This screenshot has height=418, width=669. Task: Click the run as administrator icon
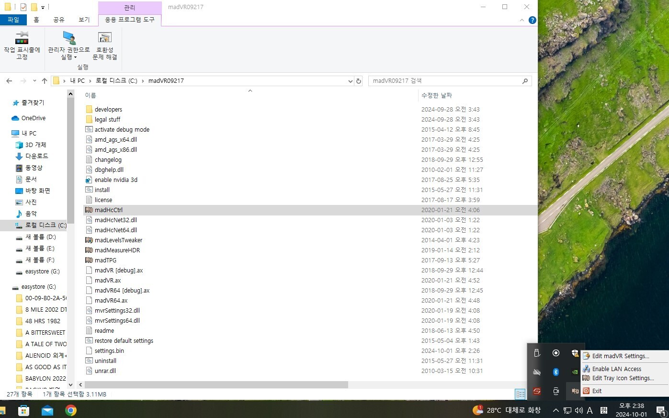coord(69,38)
